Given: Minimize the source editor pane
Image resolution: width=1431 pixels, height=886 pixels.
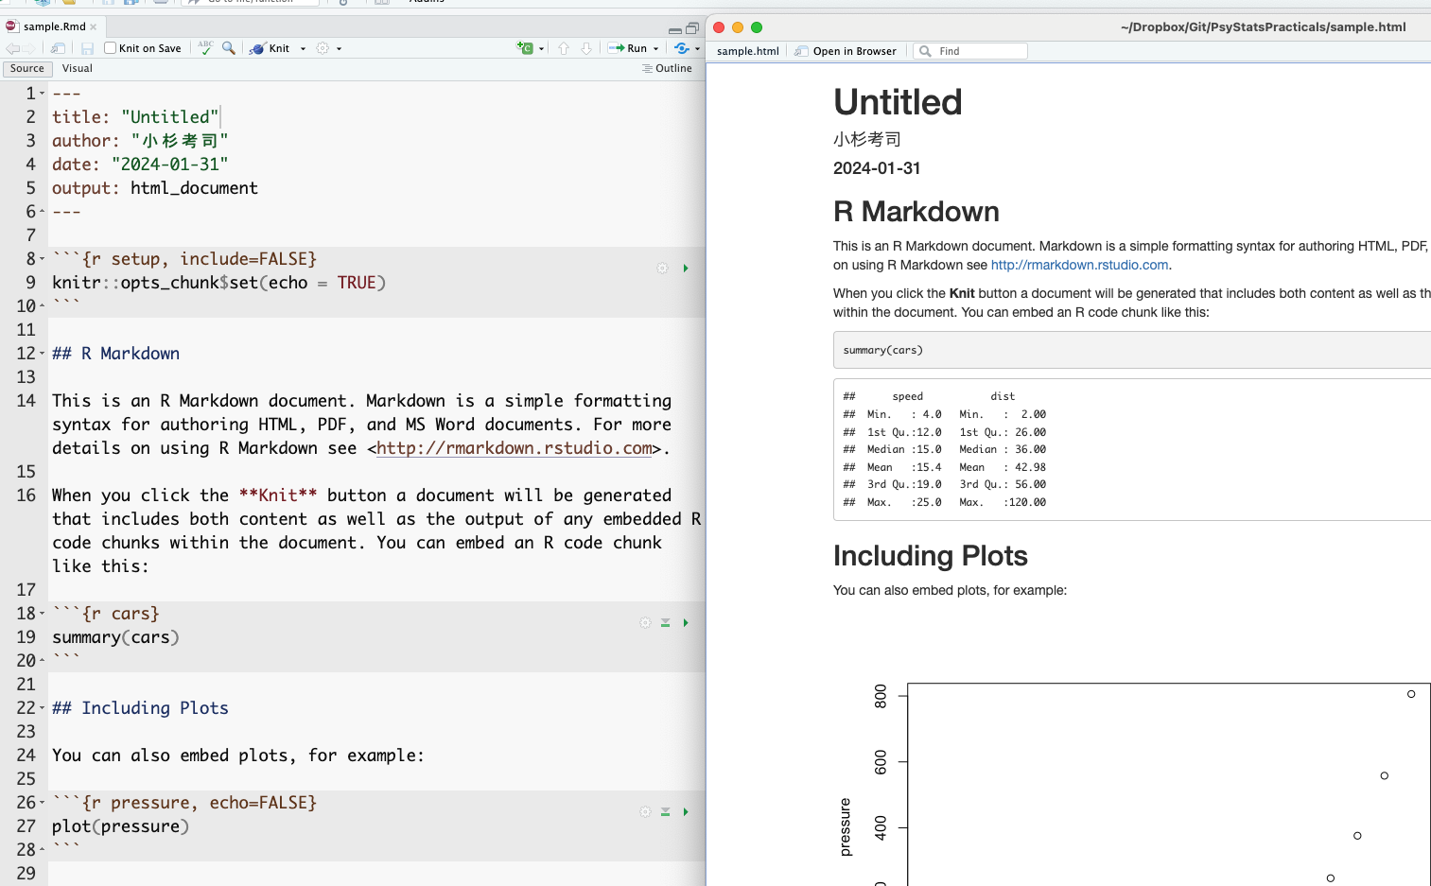Looking at the screenshot, I should pyautogui.click(x=674, y=29).
